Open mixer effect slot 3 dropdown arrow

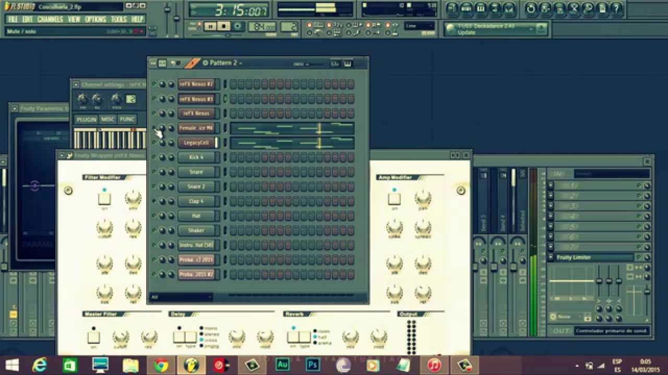tap(551, 206)
